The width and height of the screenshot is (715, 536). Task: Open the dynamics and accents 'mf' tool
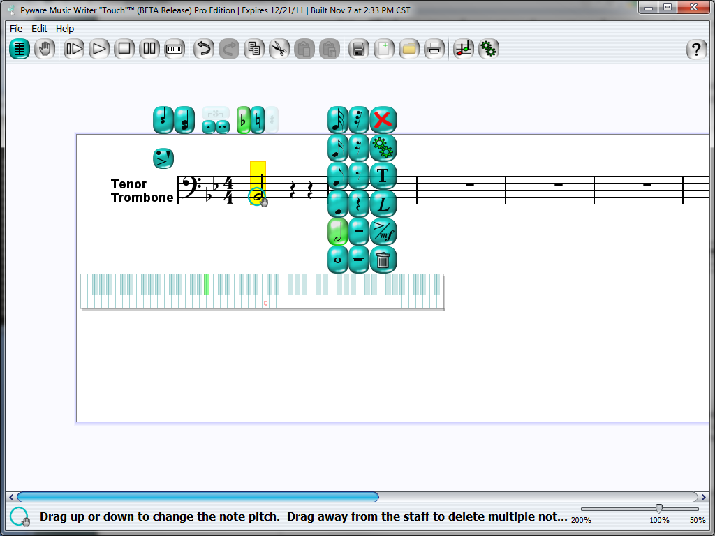coord(383,232)
